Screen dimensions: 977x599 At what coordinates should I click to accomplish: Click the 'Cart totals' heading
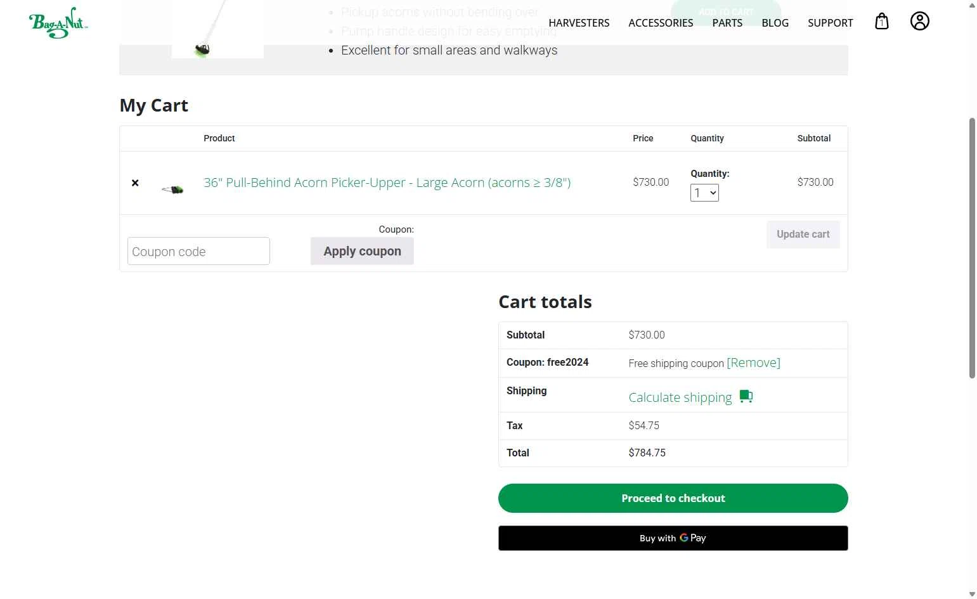point(545,302)
